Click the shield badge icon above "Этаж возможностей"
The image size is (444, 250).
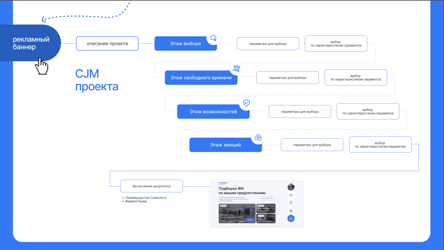point(246,103)
